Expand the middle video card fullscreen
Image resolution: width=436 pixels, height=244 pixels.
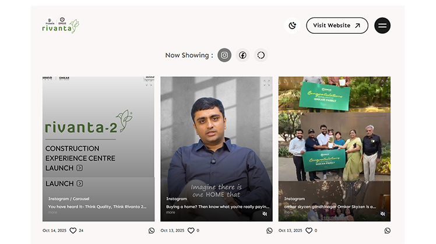click(266, 83)
